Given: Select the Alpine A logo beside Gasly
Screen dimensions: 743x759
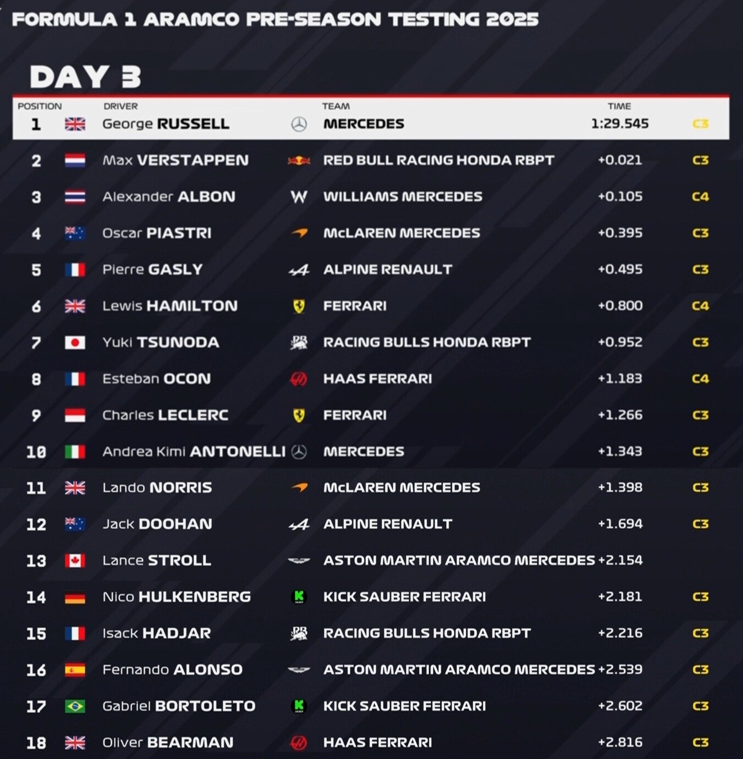Looking at the screenshot, I should pos(299,270).
